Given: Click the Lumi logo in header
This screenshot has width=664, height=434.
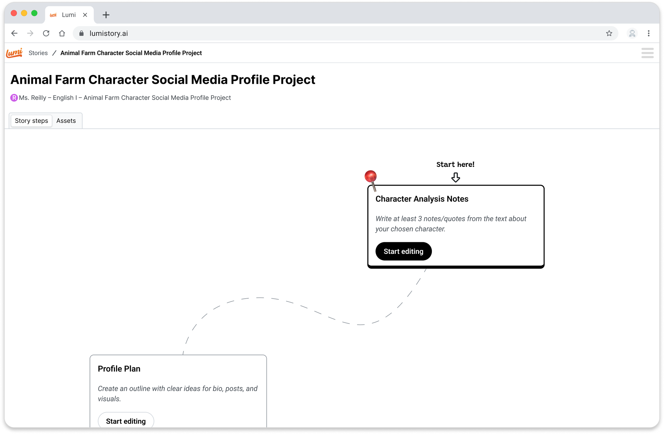Looking at the screenshot, I should click(x=14, y=53).
